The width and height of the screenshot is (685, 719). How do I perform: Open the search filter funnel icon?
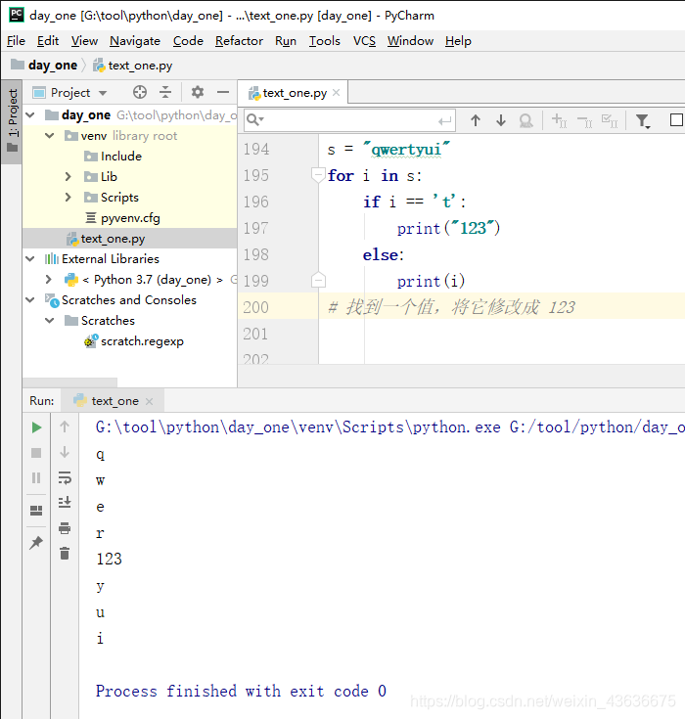click(x=643, y=121)
